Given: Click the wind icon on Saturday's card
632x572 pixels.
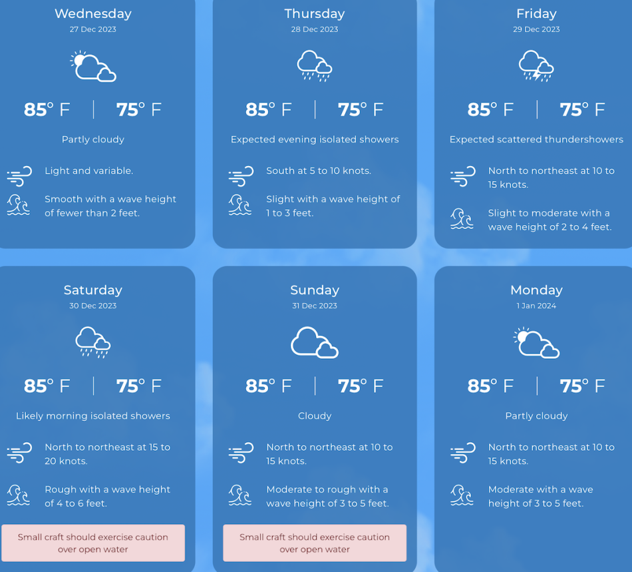Looking at the screenshot, I should [19, 453].
